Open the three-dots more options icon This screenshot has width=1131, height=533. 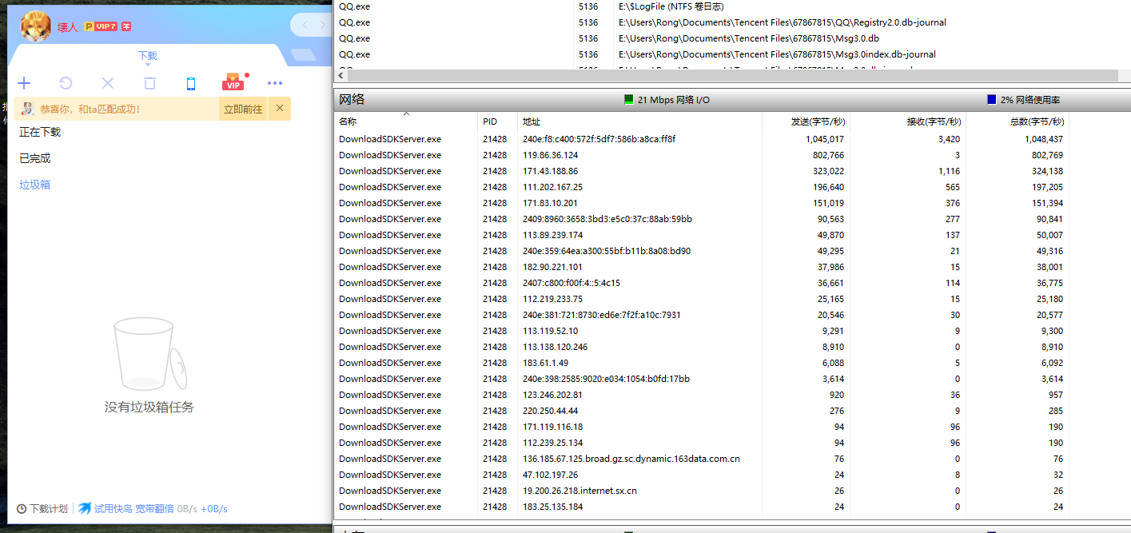tap(275, 83)
